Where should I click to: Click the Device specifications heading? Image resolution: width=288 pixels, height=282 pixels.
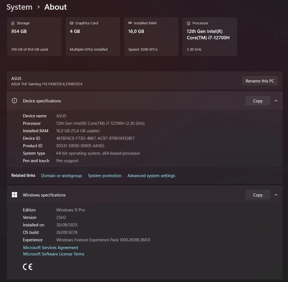point(42,101)
